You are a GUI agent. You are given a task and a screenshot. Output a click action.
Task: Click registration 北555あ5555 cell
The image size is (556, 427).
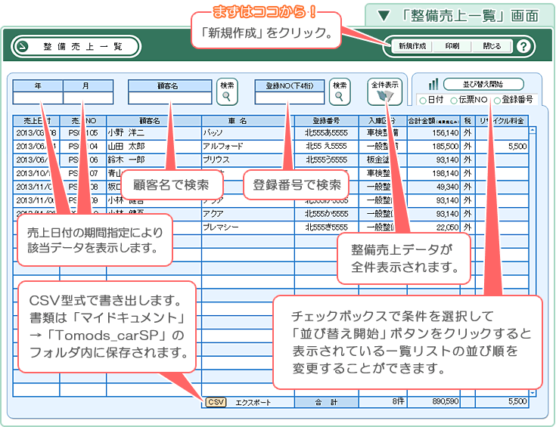(327, 133)
